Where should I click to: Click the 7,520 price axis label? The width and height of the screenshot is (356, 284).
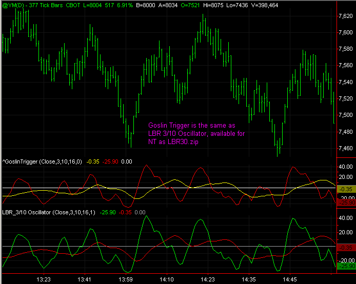tap(346, 98)
